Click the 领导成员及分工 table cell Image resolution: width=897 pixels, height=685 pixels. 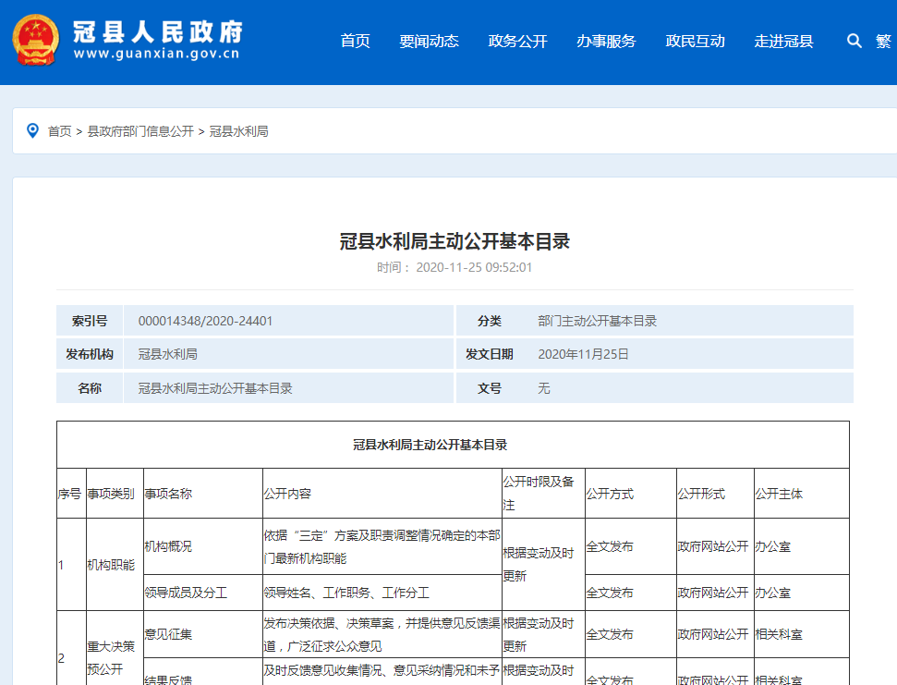coord(186,593)
